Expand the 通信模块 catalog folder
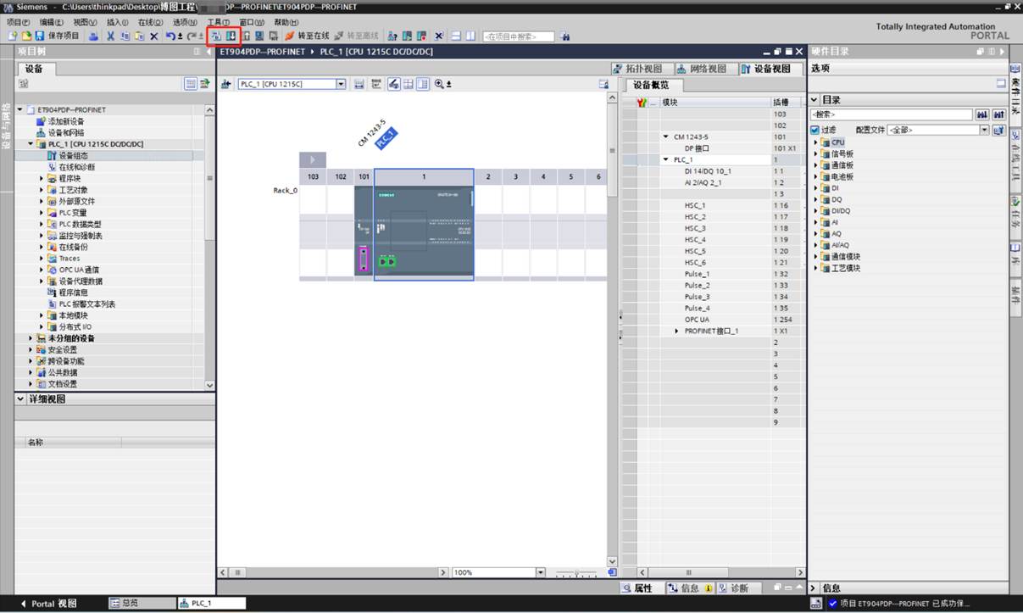 tap(816, 256)
